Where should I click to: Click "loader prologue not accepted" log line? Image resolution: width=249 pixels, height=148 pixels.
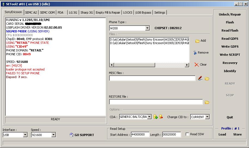[25, 69]
